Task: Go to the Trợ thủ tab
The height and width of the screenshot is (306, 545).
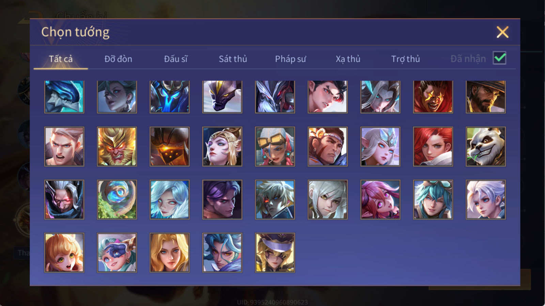Action: tap(405, 59)
